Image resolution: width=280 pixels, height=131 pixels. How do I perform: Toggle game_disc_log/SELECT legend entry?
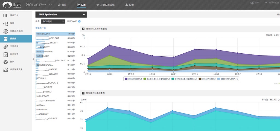click(157, 79)
